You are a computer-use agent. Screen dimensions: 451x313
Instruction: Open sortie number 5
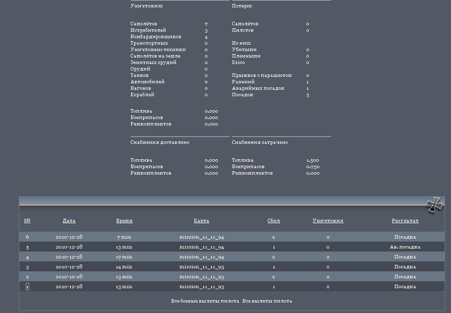coord(27,247)
